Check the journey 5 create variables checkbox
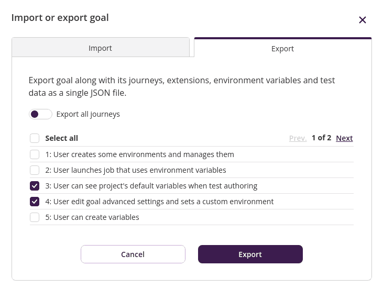Viewport: 383px width, 300px height. 35,217
